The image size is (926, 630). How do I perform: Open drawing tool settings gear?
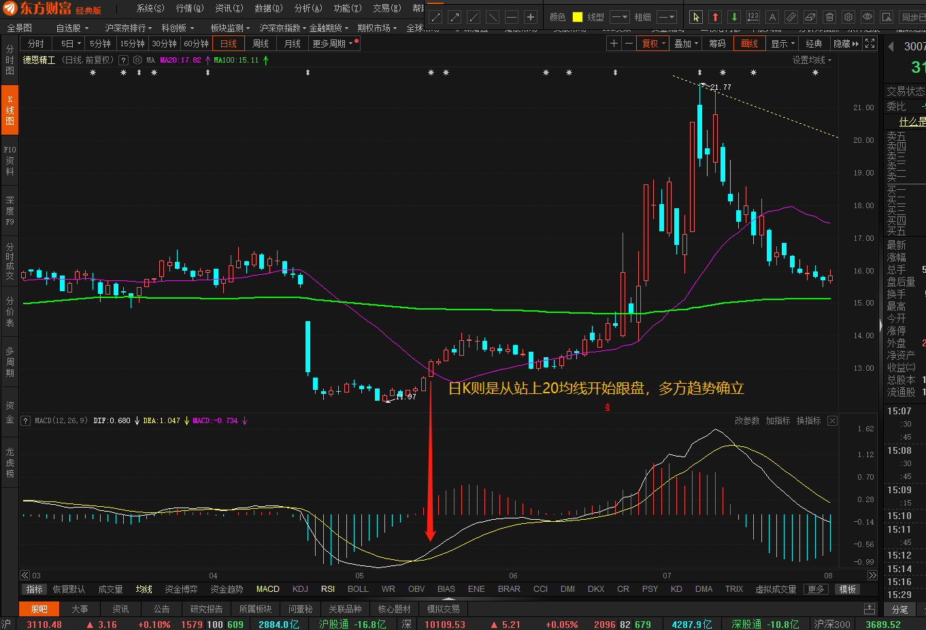click(x=848, y=17)
